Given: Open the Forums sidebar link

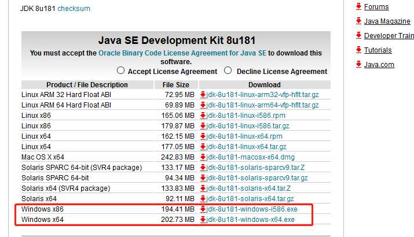Looking at the screenshot, I should (x=376, y=6).
